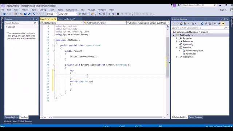Toggle auto-hide pin on Solution Explorer panel

[225, 19]
